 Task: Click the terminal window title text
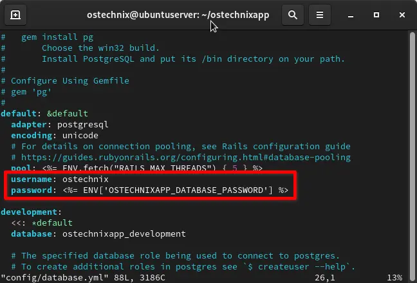[178, 14]
